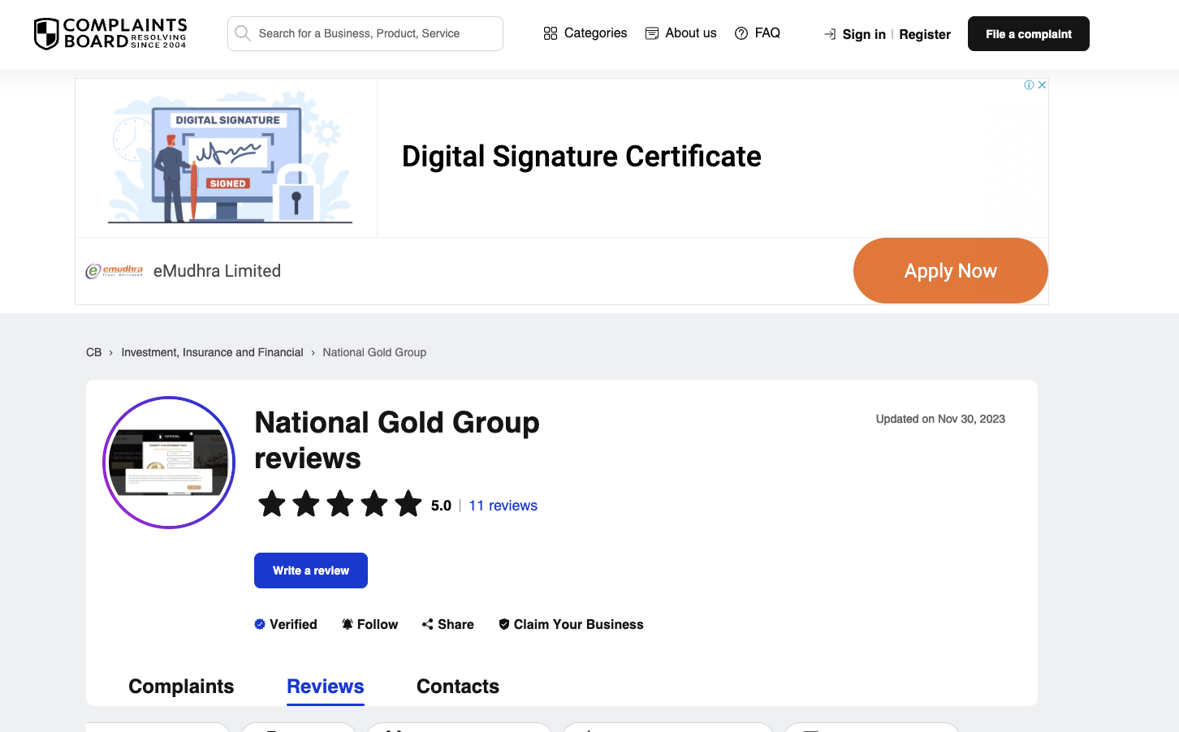Click the 5.0 rating score
This screenshot has width=1179, height=732.
click(x=441, y=506)
